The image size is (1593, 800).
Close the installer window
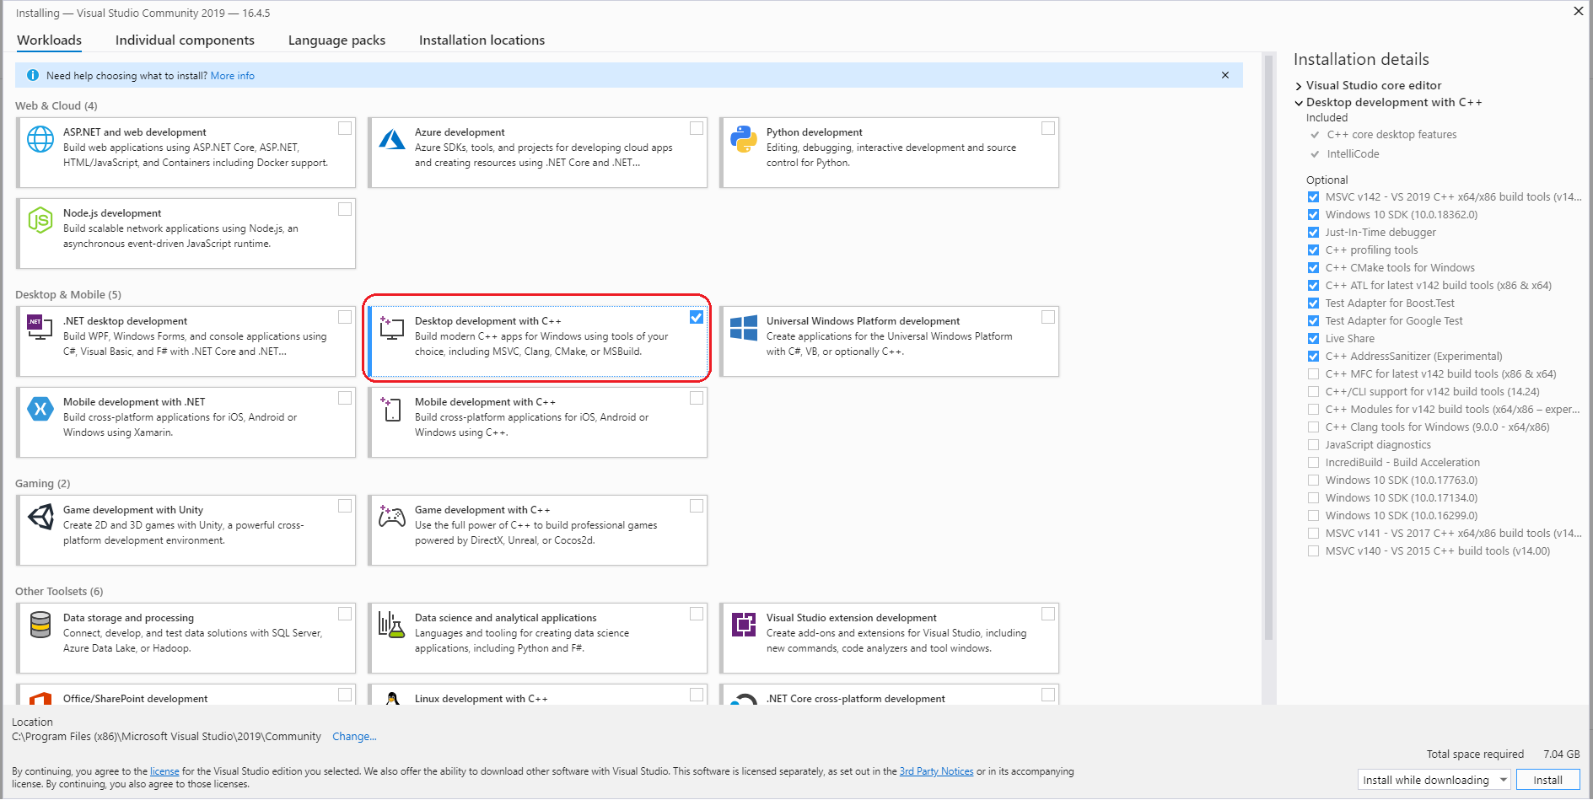coord(1579,11)
